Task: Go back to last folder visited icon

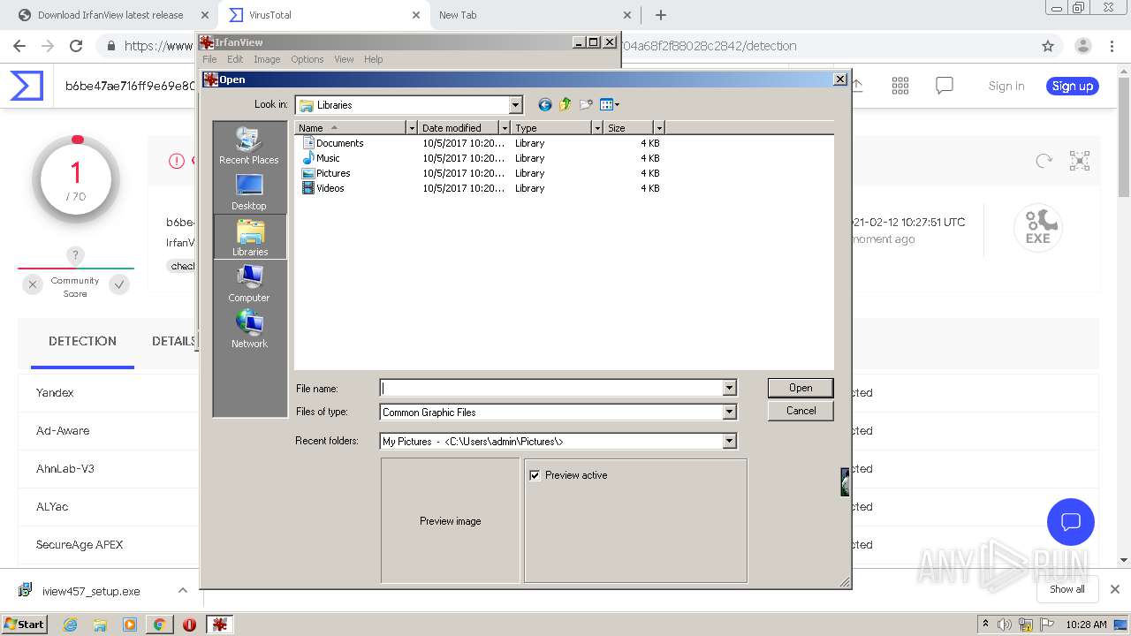Action: (545, 105)
